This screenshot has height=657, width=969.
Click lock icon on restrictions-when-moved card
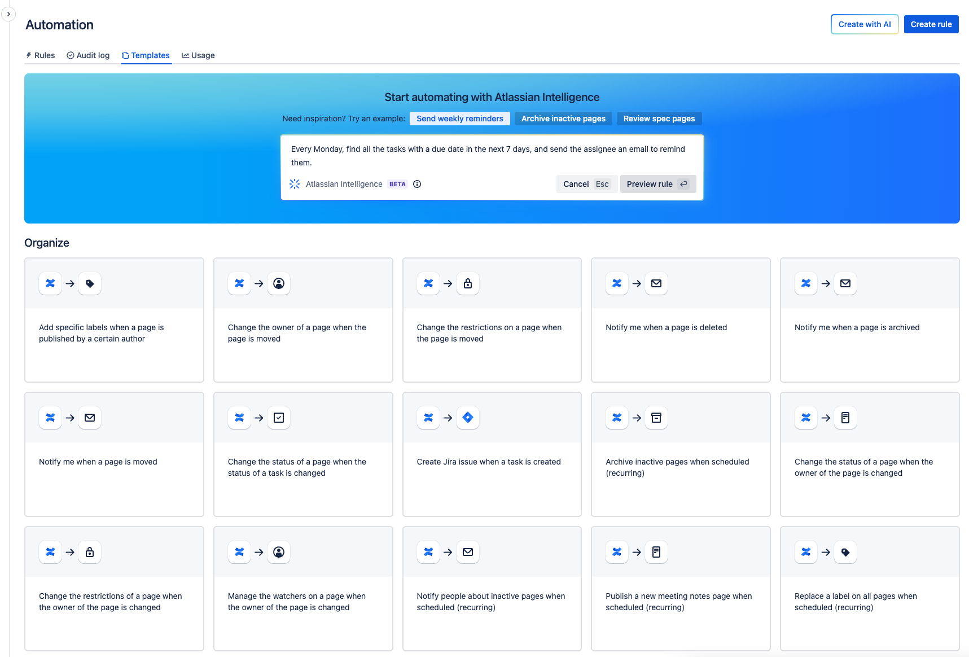coord(468,283)
